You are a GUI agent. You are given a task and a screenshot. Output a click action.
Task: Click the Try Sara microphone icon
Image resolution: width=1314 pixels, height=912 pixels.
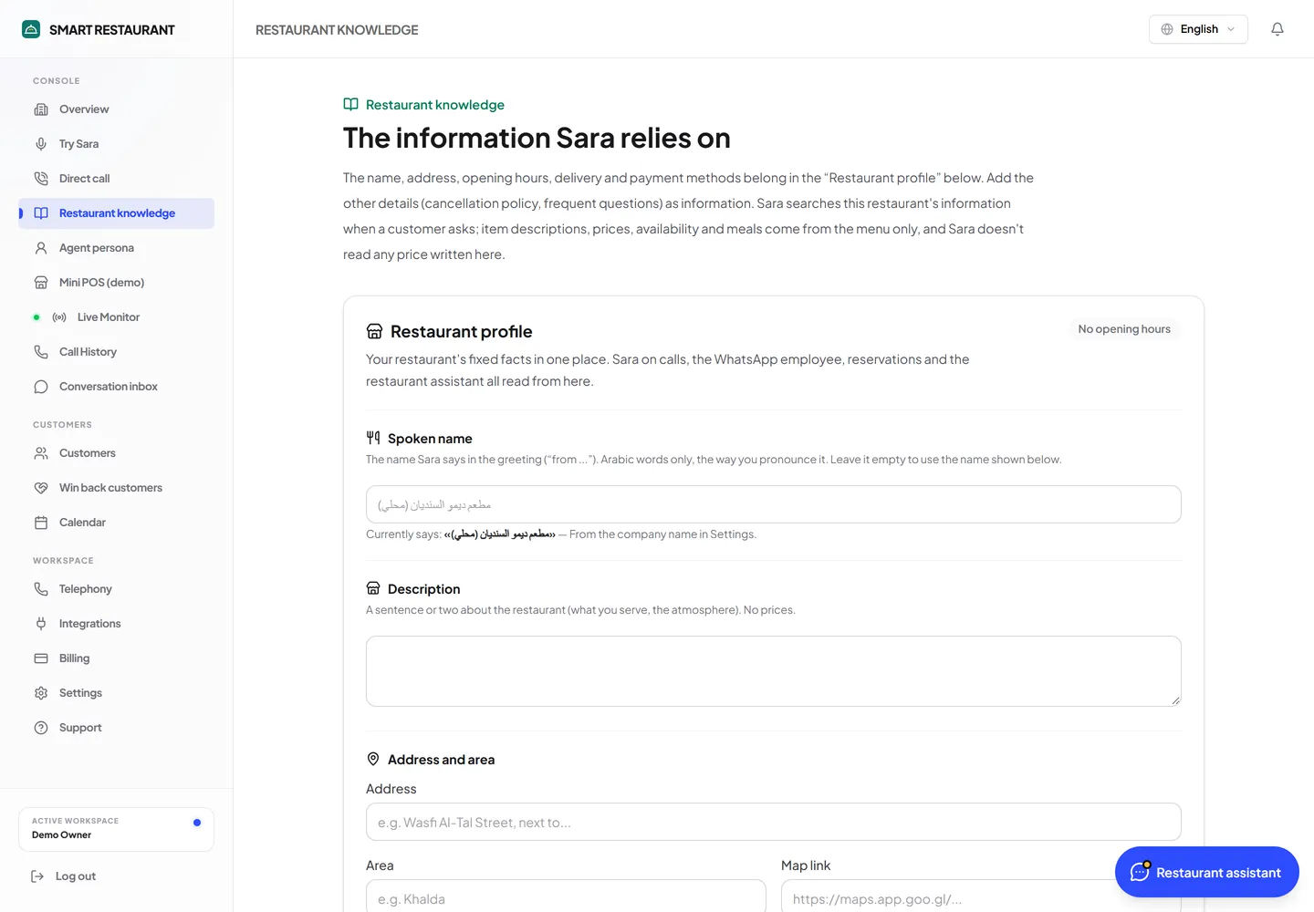point(41,144)
